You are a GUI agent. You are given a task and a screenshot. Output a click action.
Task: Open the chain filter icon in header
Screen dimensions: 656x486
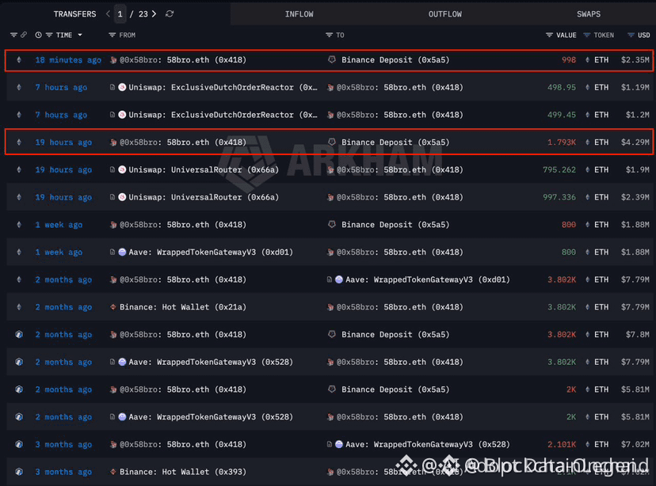[13, 35]
